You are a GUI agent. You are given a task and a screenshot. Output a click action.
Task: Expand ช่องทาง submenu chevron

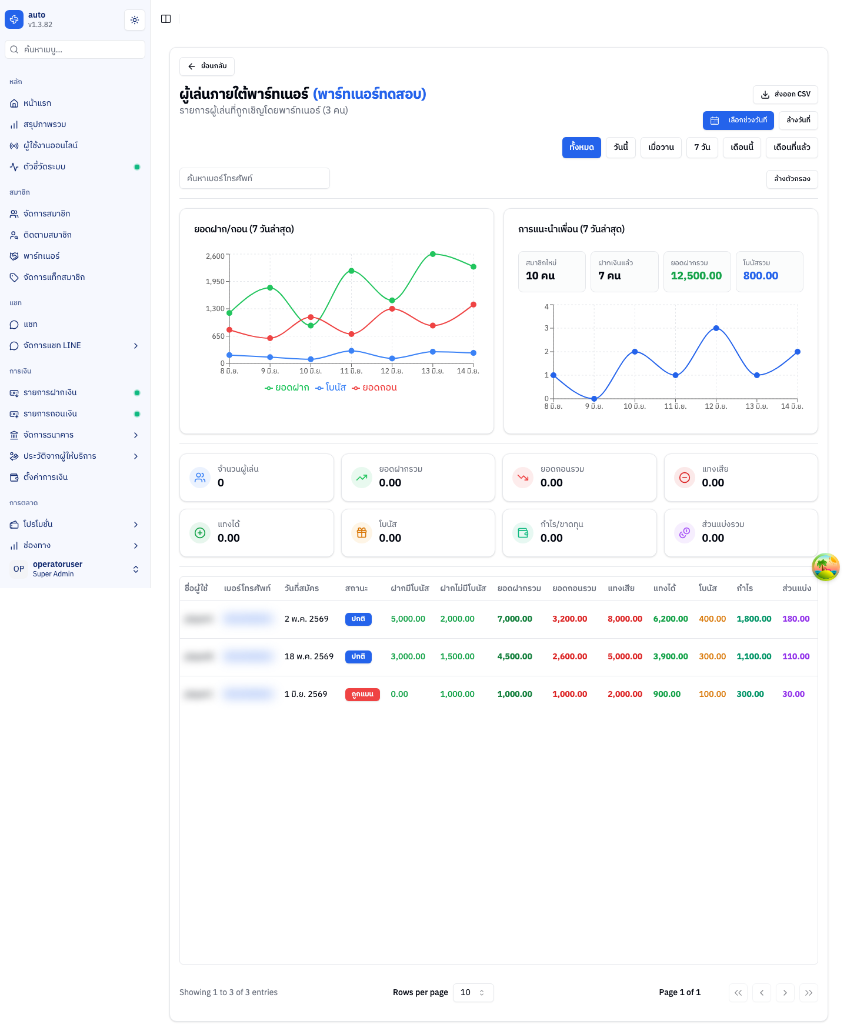point(136,546)
